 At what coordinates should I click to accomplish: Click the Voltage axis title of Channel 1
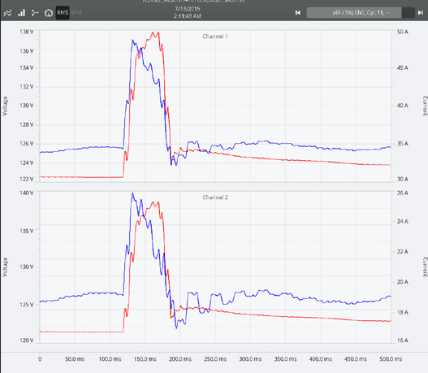(x=5, y=106)
